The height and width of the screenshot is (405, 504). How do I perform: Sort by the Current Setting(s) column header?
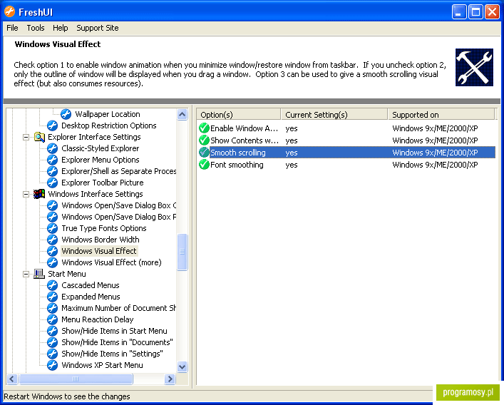tap(334, 114)
